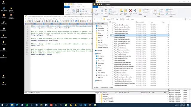Click the event segment in the address path
191x107 pixels.
point(127,19)
